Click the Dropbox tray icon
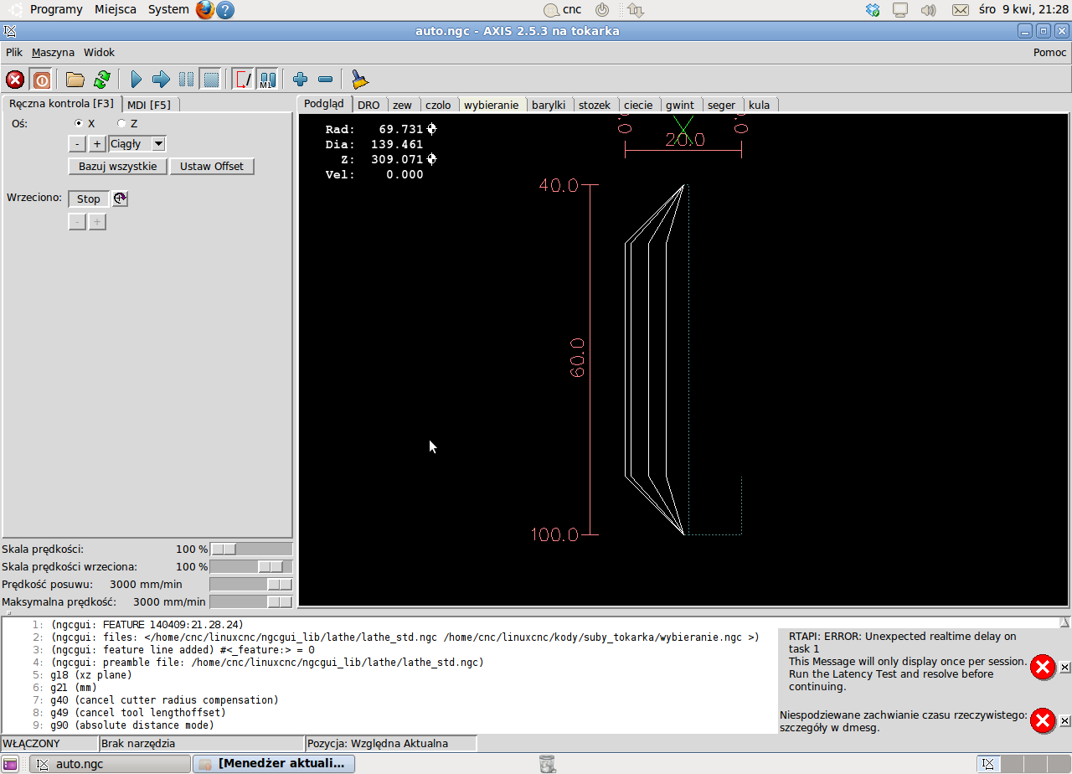This screenshot has width=1072, height=774. [873, 10]
